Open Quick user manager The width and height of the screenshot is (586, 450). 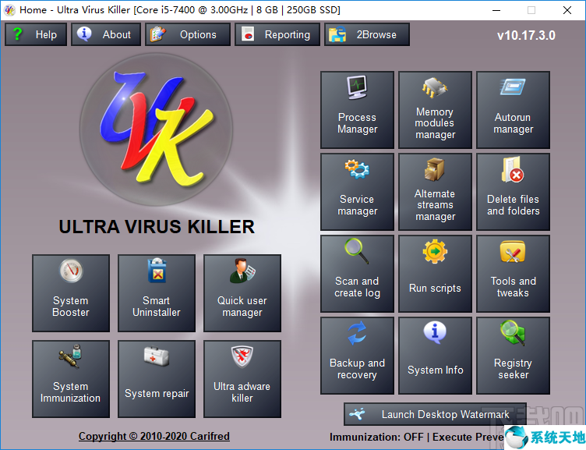pyautogui.click(x=242, y=293)
